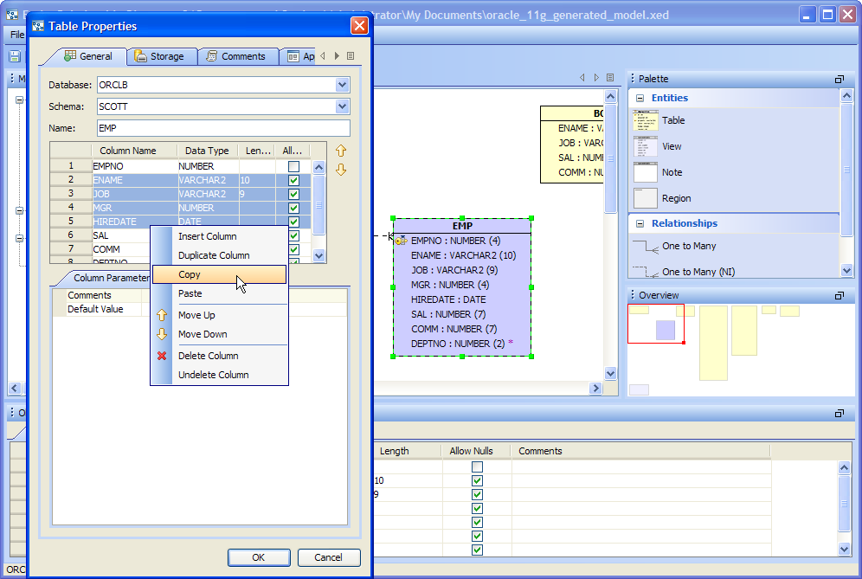Switch to the Storage tab
Viewport: 862px width, 579px height.
[x=161, y=56]
